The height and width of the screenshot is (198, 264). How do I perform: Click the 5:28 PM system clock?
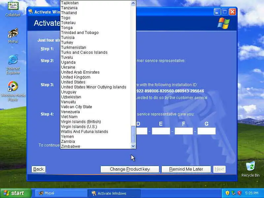(x=251, y=193)
